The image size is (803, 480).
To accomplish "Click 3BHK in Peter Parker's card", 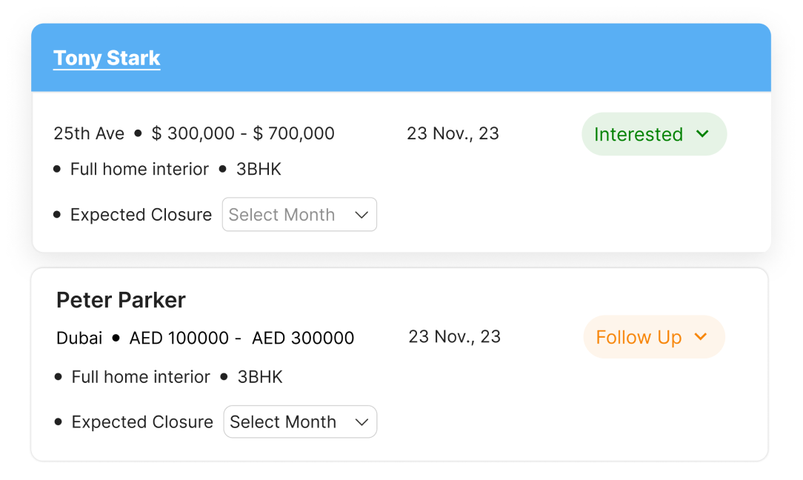I will pyautogui.click(x=260, y=377).
